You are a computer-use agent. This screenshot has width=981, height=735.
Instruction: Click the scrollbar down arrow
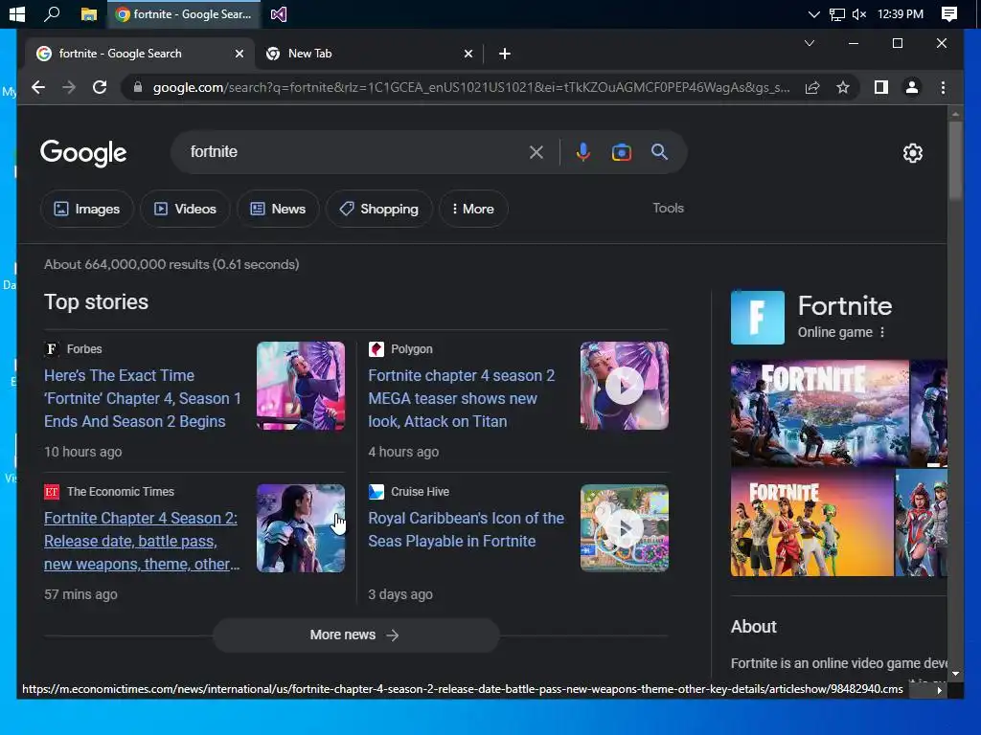coord(955,674)
